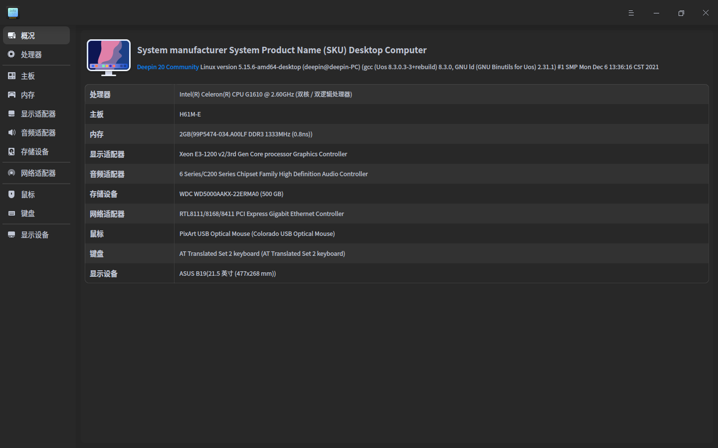Open display adapter via its sidebar icon
Viewport: 718px width, 448px height.
11,113
